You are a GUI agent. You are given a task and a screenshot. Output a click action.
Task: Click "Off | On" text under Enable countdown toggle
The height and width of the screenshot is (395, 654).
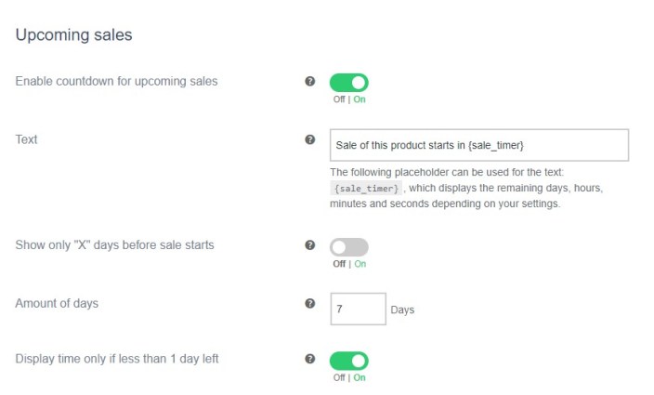coord(349,99)
